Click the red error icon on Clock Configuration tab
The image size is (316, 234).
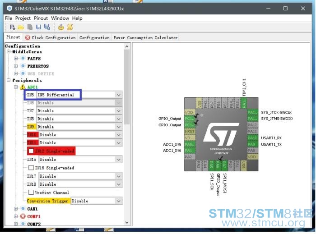(28, 37)
